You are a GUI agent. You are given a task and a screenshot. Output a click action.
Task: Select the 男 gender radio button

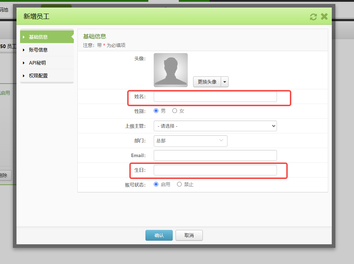click(x=156, y=111)
